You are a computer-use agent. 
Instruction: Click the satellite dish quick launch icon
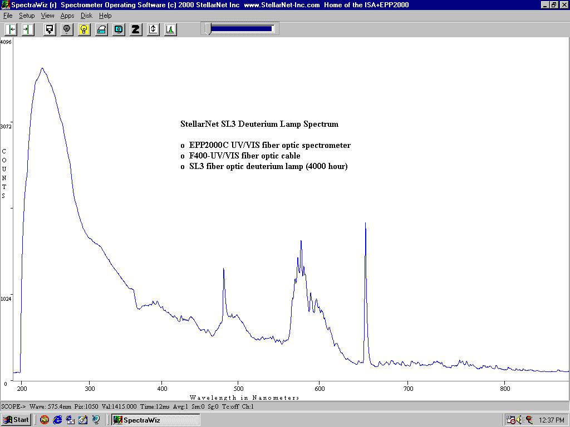click(96, 420)
